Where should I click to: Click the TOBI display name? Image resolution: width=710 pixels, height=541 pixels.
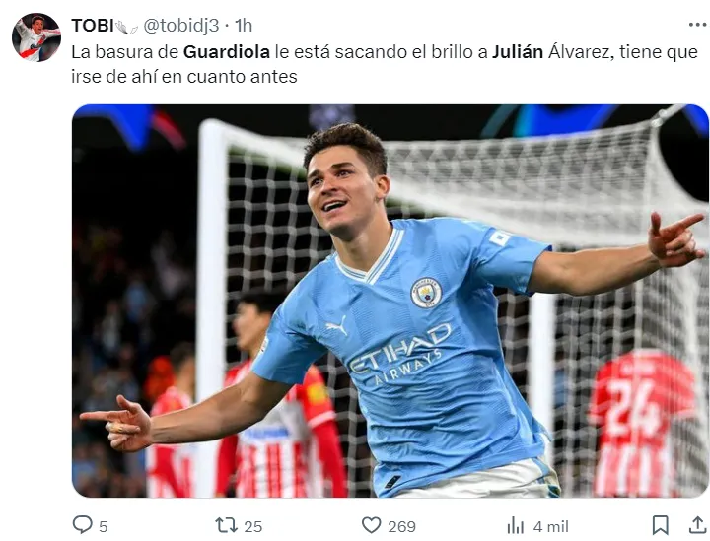(93, 26)
